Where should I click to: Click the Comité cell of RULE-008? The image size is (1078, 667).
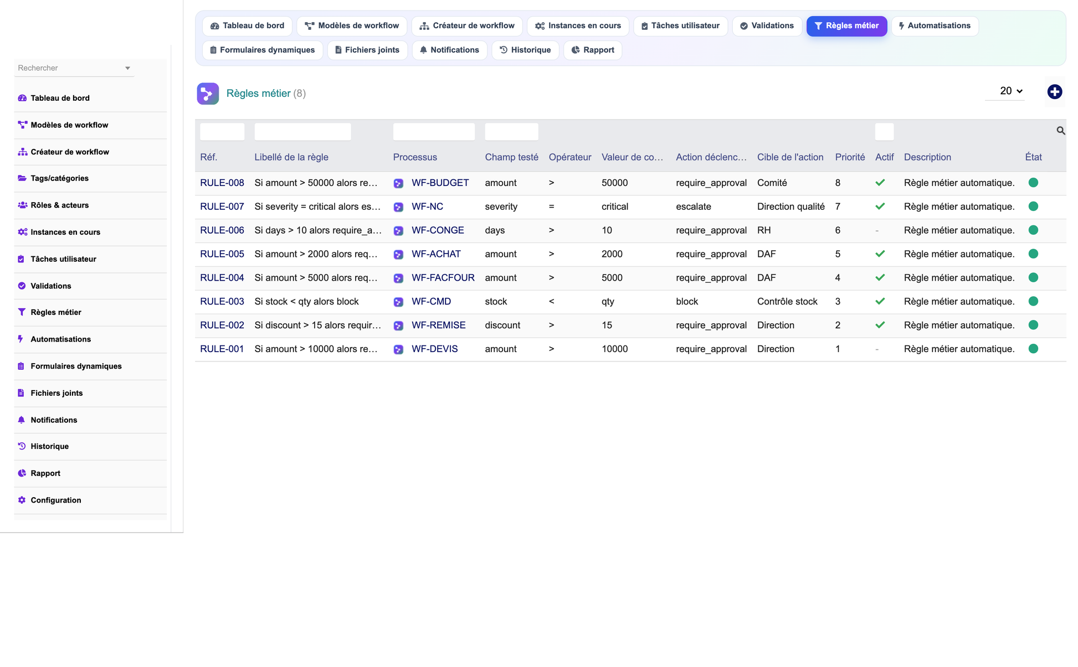coord(772,183)
